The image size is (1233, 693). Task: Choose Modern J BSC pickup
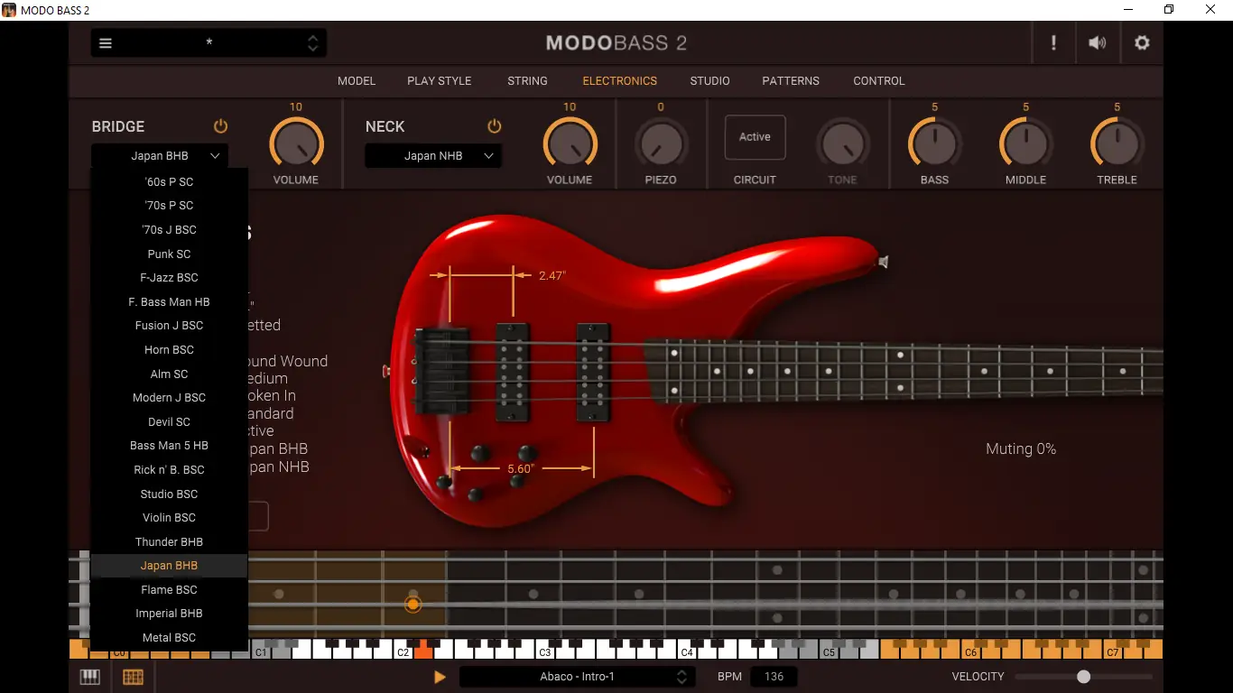coord(169,398)
